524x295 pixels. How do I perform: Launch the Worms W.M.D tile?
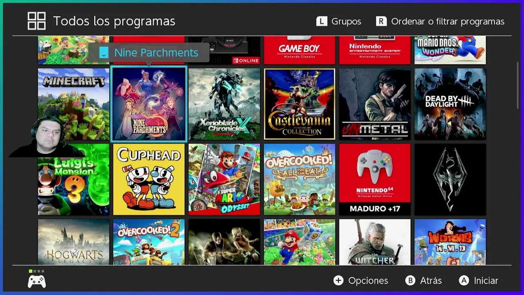(x=450, y=242)
